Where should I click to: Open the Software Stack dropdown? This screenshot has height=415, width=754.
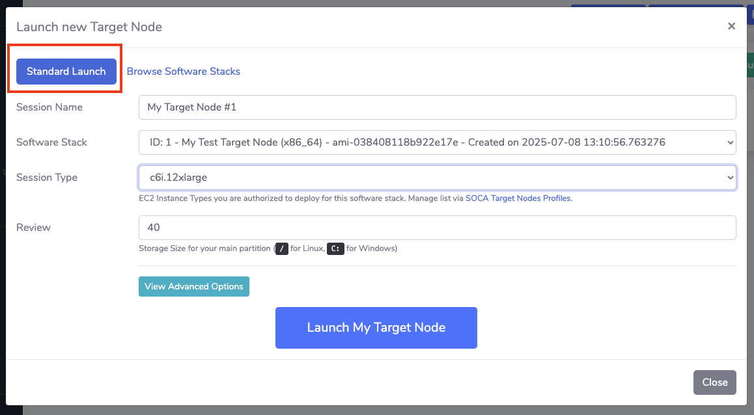437,142
